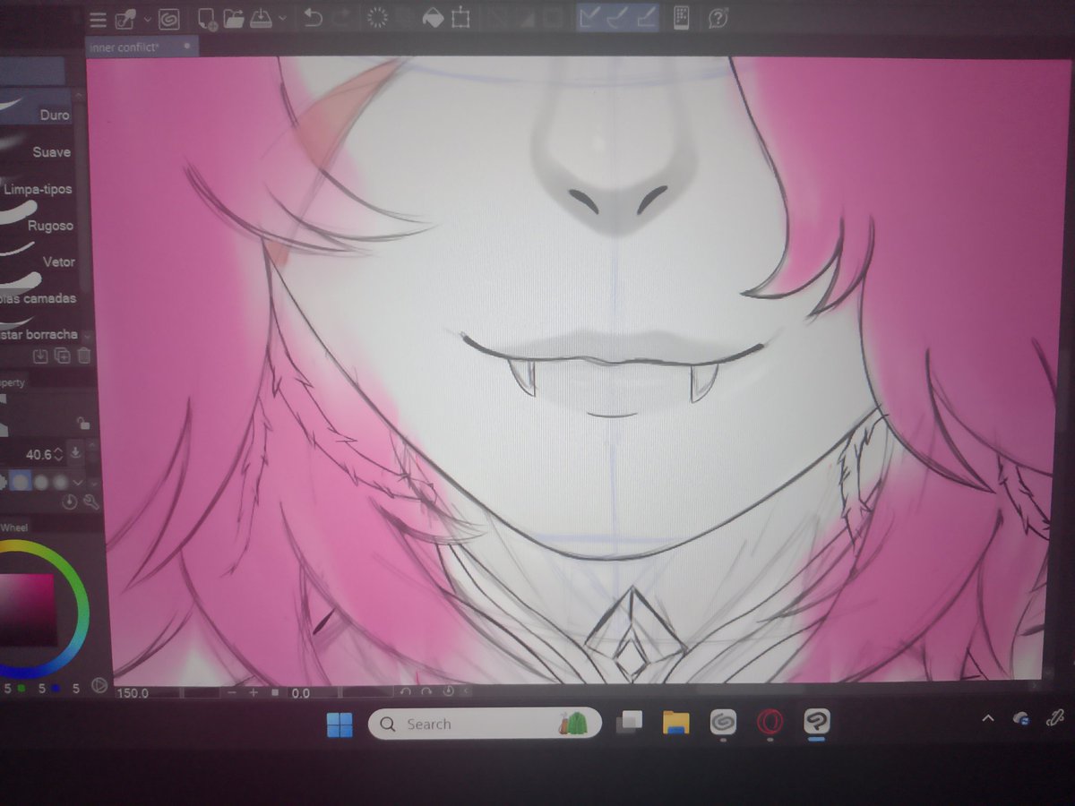Click the Fill paint bucket icon

(x=433, y=18)
